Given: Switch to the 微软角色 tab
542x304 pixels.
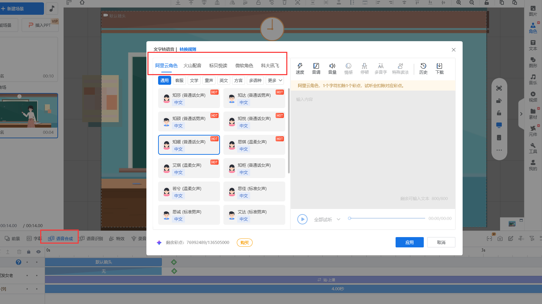Looking at the screenshot, I should (244, 66).
